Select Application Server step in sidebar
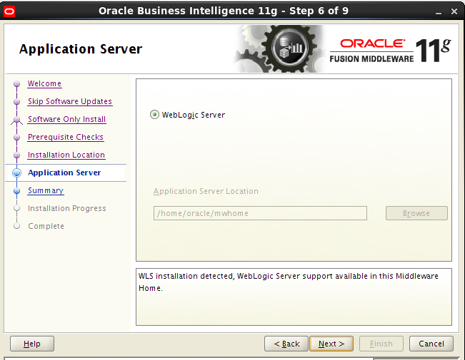The height and width of the screenshot is (360, 465). click(x=64, y=173)
